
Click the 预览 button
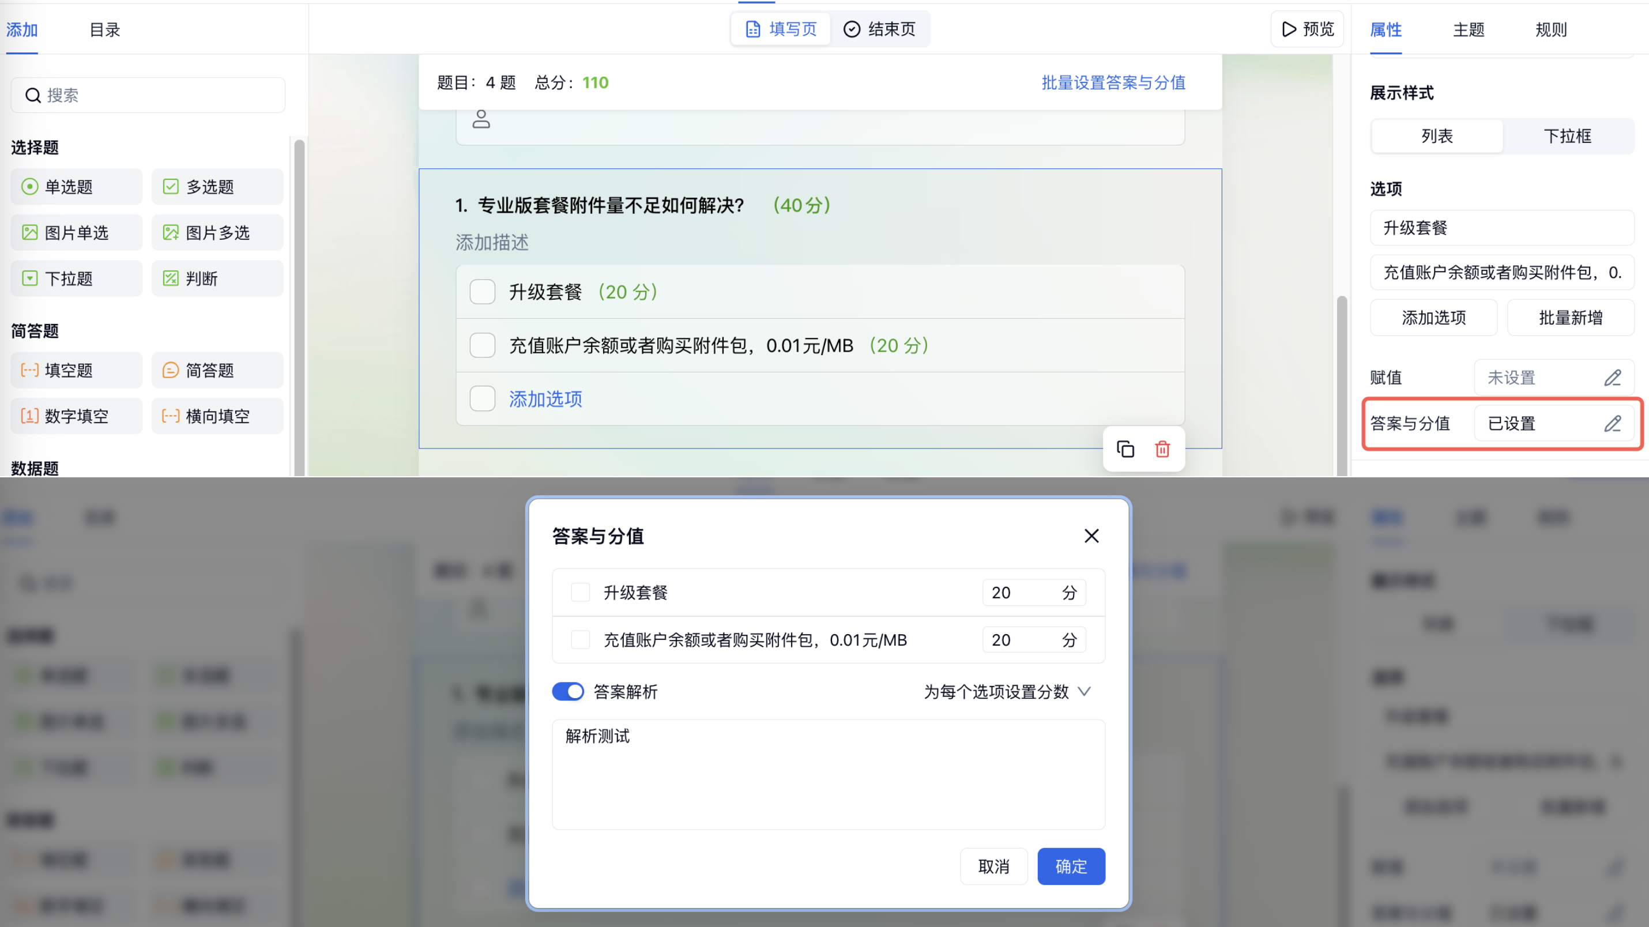[1307, 29]
